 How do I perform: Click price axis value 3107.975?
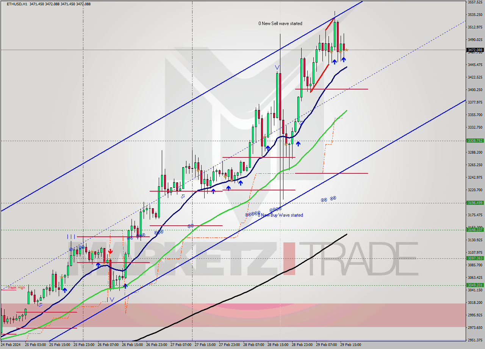tap(475, 253)
